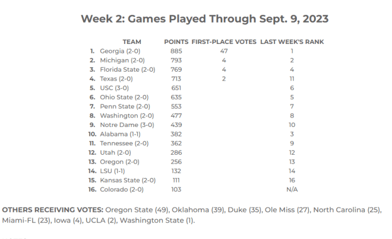Click the FIRST-PLACE VOTES column header

pos(224,42)
